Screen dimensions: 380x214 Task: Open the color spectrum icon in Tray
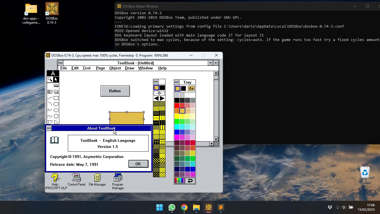coord(179,181)
